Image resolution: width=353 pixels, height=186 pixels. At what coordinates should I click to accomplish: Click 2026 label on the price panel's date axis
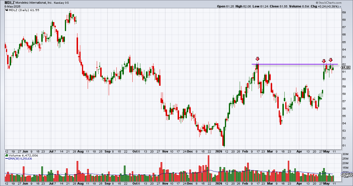[x=219, y=151]
